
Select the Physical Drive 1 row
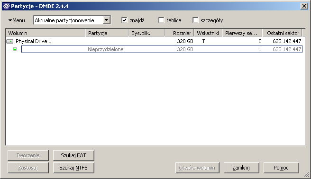pyautogui.click(x=154, y=41)
